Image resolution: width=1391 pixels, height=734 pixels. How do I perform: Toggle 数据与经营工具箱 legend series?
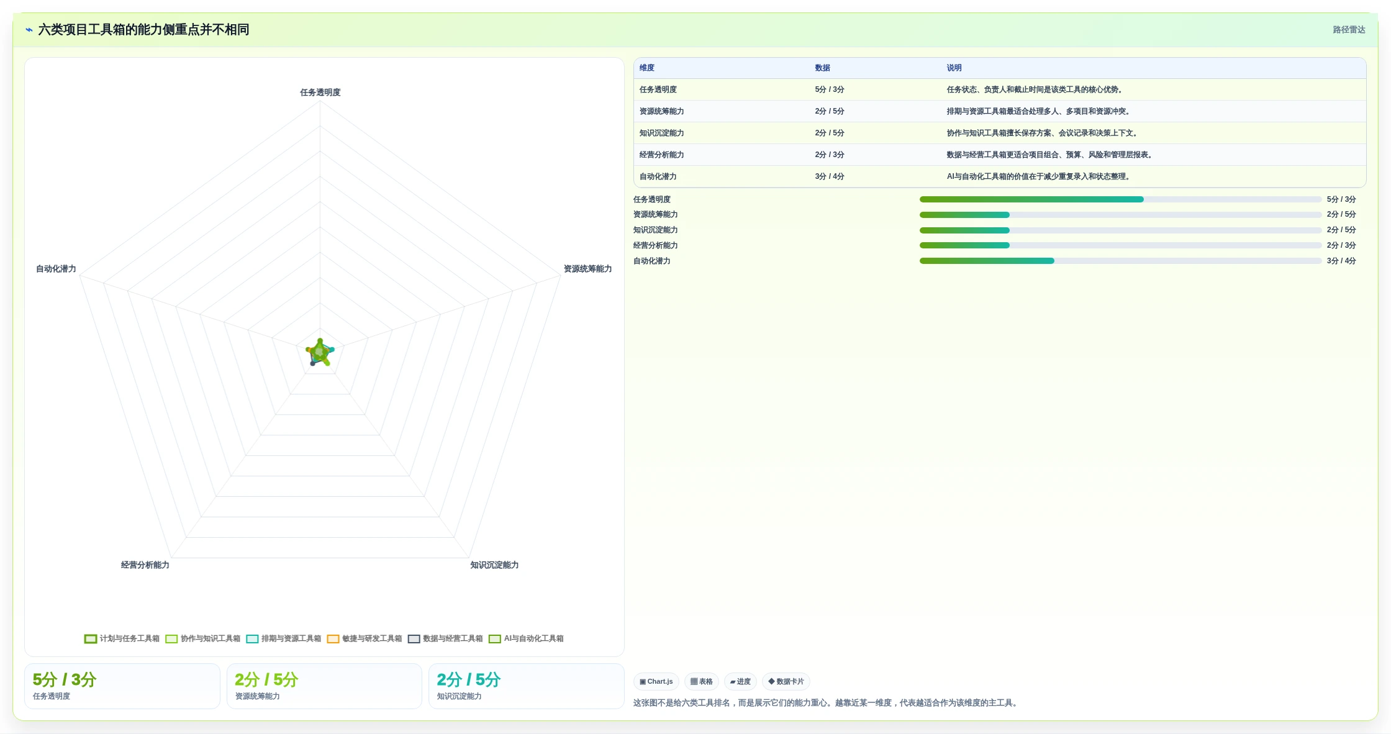click(445, 638)
